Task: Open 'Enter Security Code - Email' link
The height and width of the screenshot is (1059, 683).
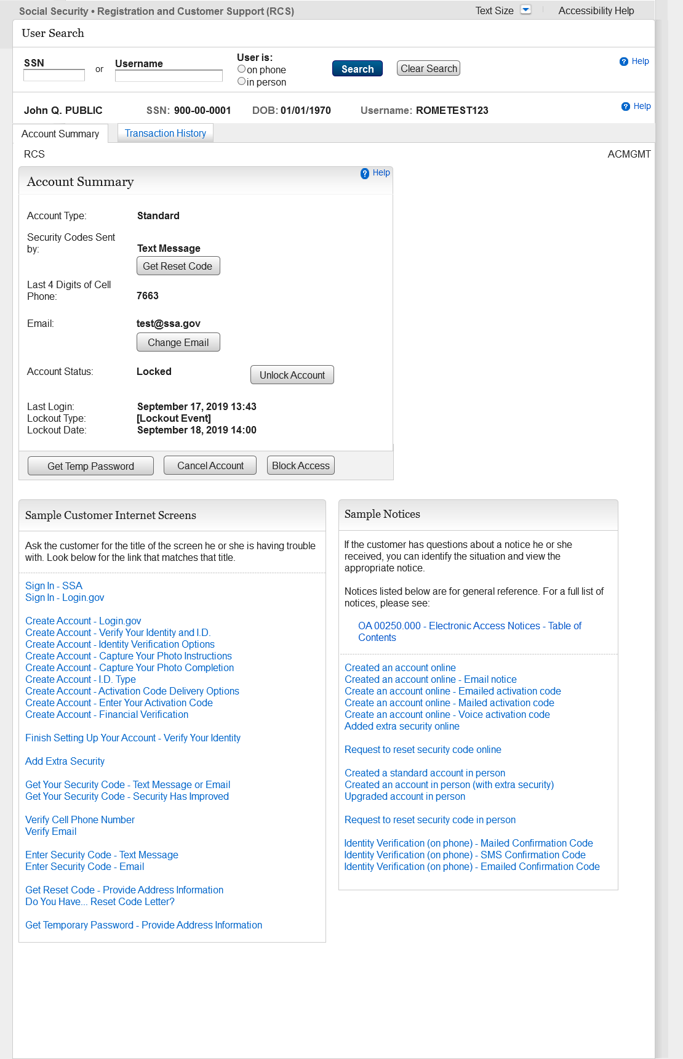Action: coord(85,866)
